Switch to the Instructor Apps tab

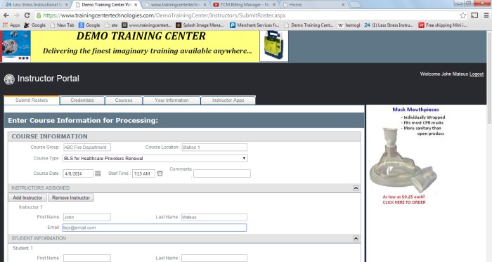pyautogui.click(x=228, y=100)
